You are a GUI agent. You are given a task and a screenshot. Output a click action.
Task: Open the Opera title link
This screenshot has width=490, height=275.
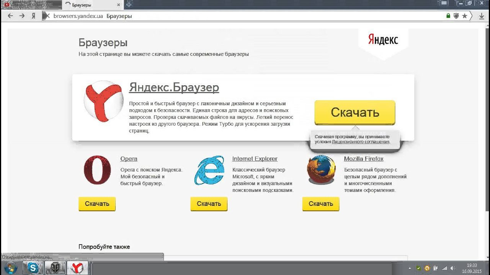[x=129, y=159]
